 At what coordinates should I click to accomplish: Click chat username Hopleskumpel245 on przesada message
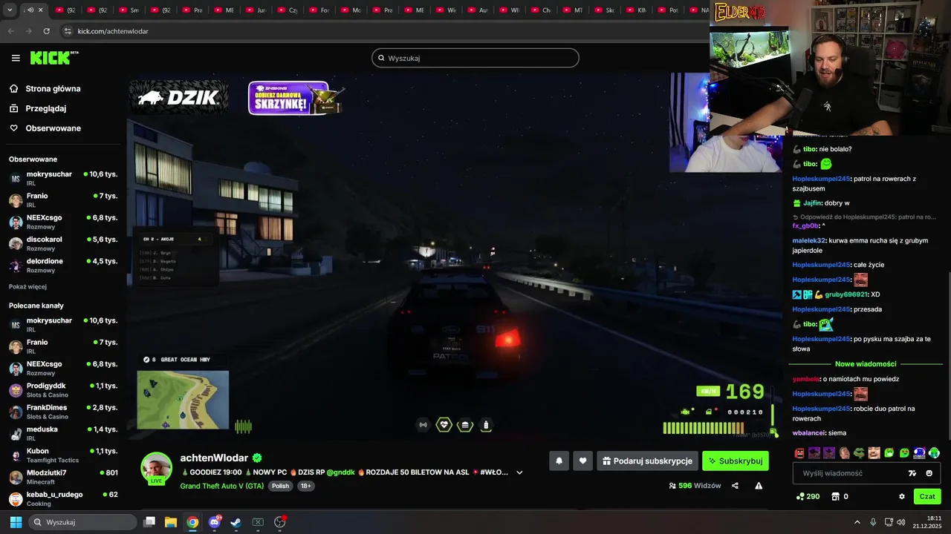820,309
